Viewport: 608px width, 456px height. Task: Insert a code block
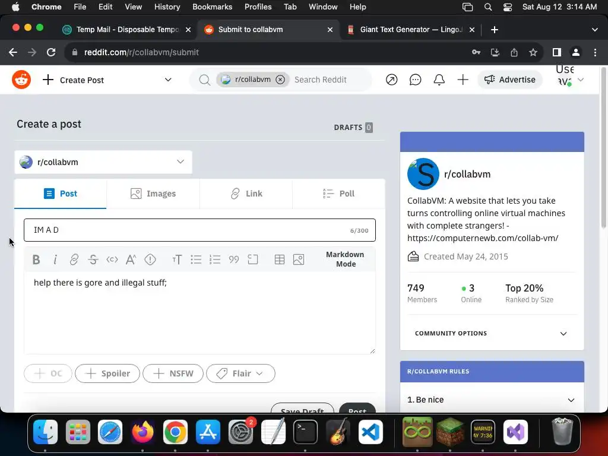tap(253, 259)
